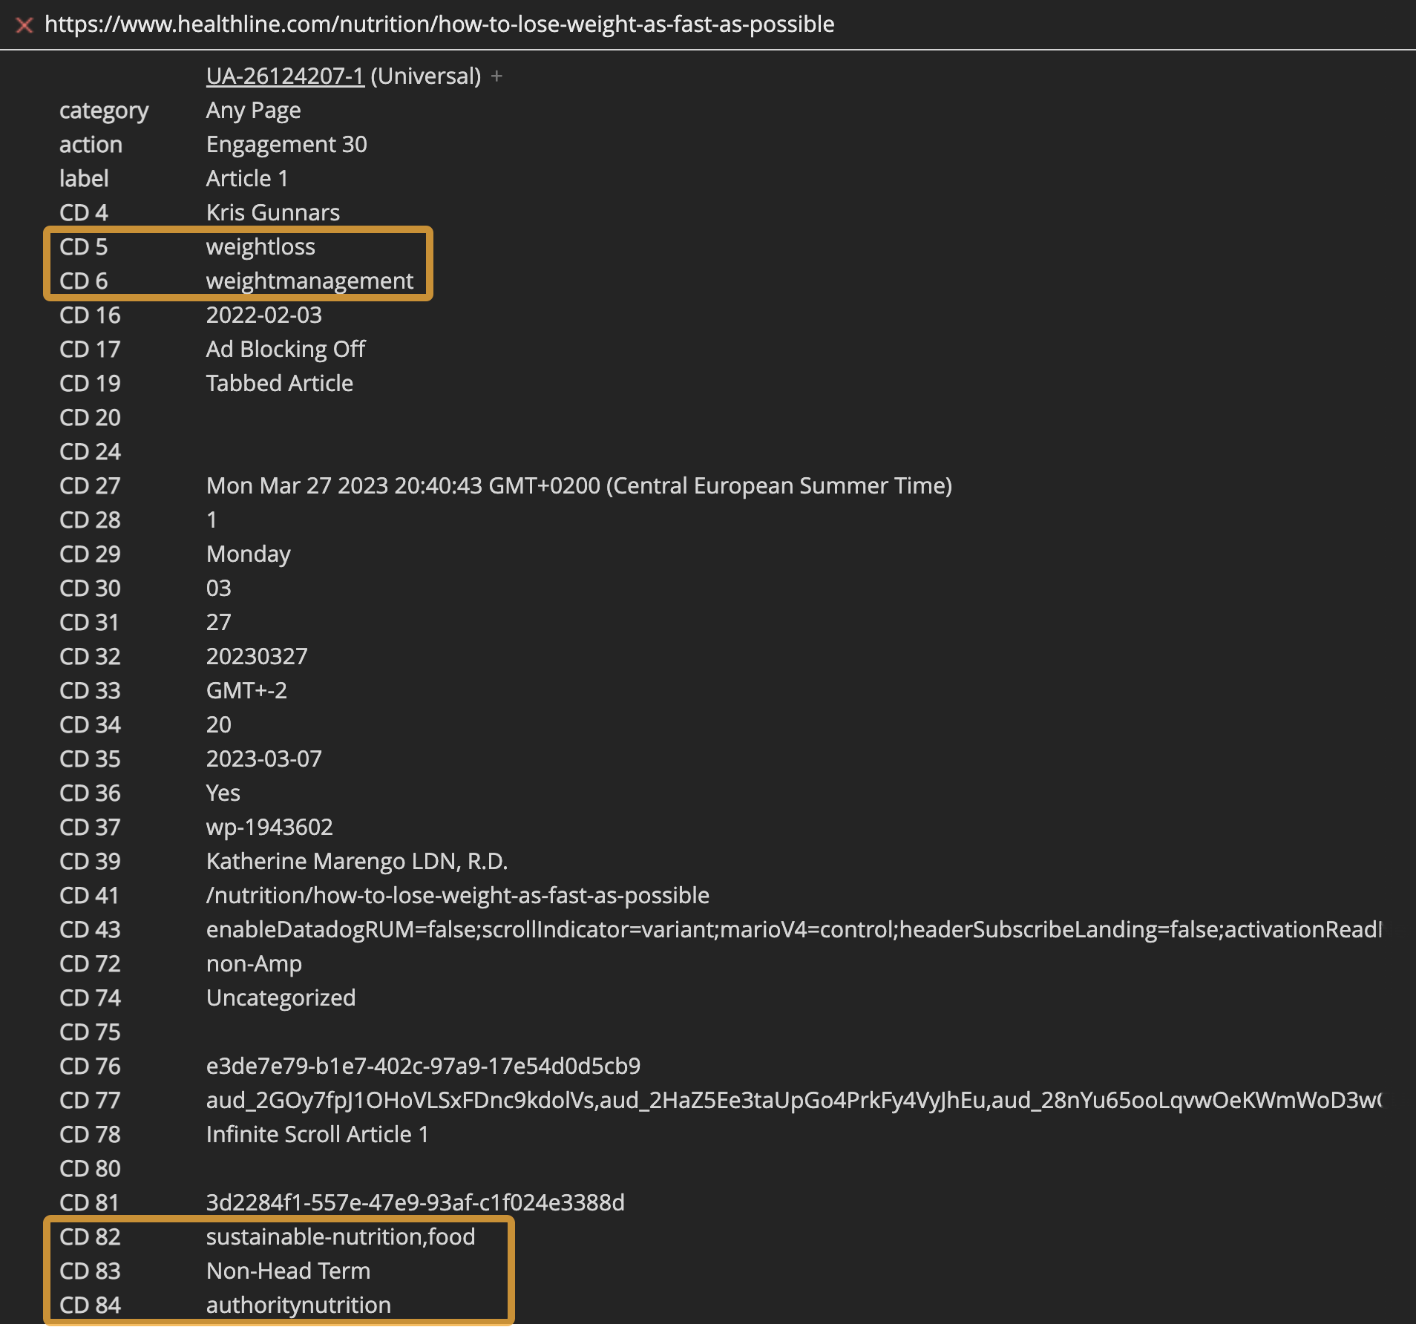Select the CD 74 value Uncategorized
This screenshot has width=1416, height=1327.
point(281,997)
